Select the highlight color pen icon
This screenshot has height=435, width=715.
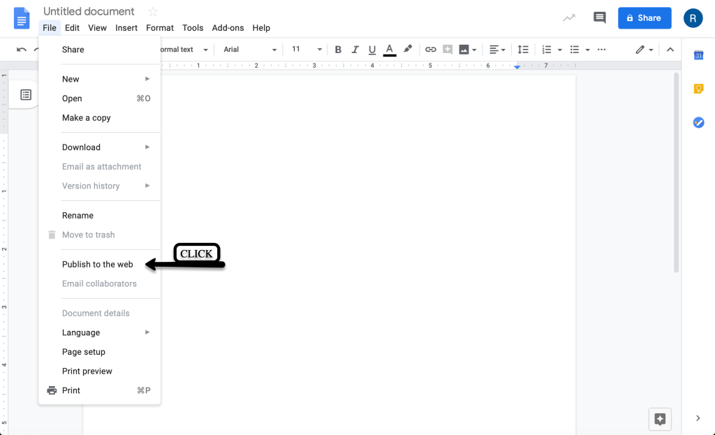(x=408, y=50)
